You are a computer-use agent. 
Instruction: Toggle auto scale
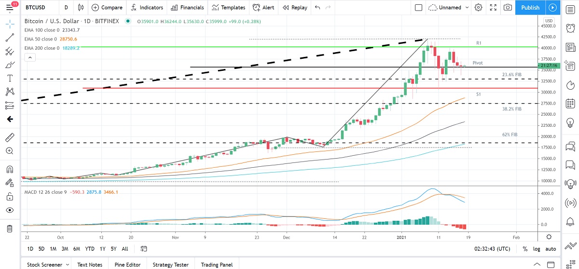click(x=551, y=249)
